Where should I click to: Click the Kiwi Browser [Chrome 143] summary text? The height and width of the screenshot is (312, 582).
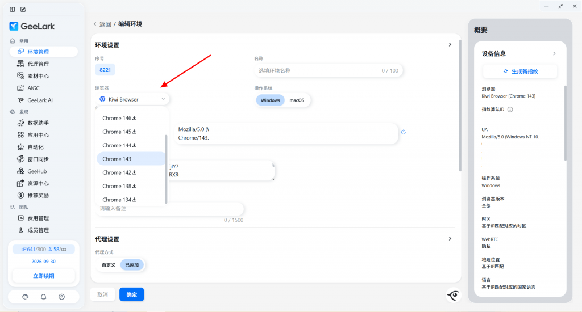click(x=509, y=96)
